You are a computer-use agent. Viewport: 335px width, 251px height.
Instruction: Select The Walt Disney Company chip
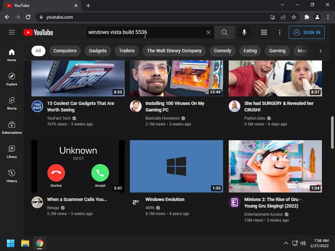174,51
